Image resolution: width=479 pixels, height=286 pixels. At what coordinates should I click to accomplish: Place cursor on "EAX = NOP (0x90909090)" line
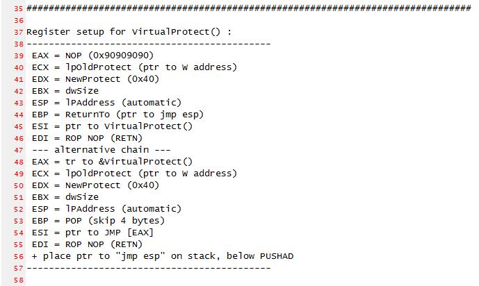[x=92, y=56]
